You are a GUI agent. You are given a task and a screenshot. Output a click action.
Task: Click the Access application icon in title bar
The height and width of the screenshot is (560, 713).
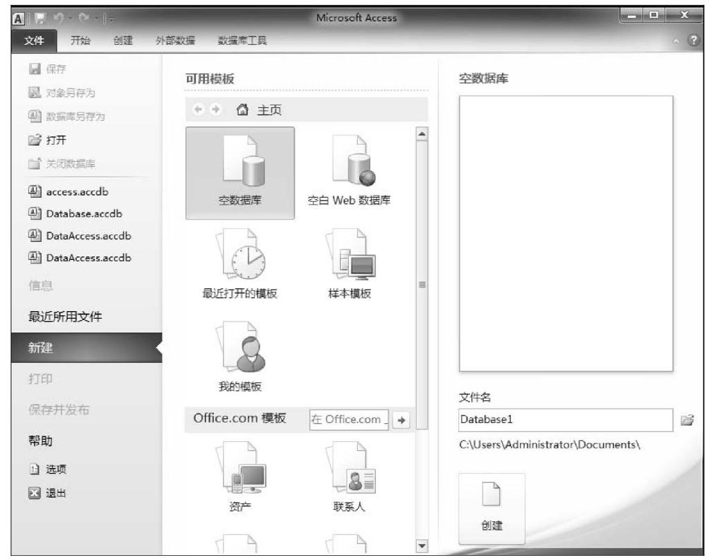[18, 19]
